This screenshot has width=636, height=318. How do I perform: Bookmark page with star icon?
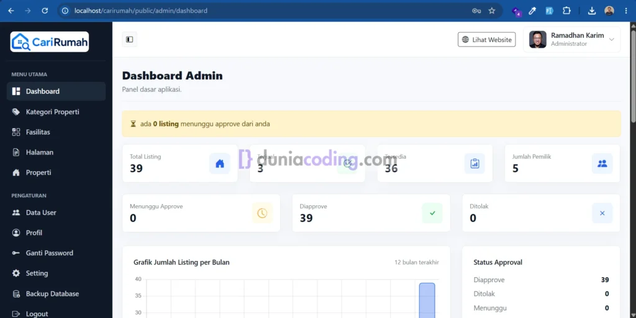tap(492, 11)
